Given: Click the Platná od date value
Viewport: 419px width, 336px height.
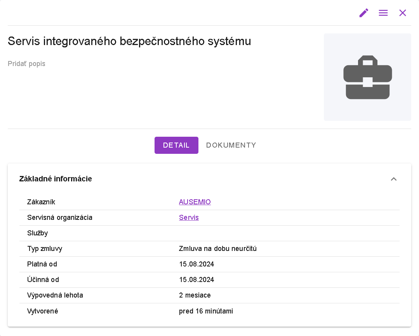Looking at the screenshot, I should (196, 264).
